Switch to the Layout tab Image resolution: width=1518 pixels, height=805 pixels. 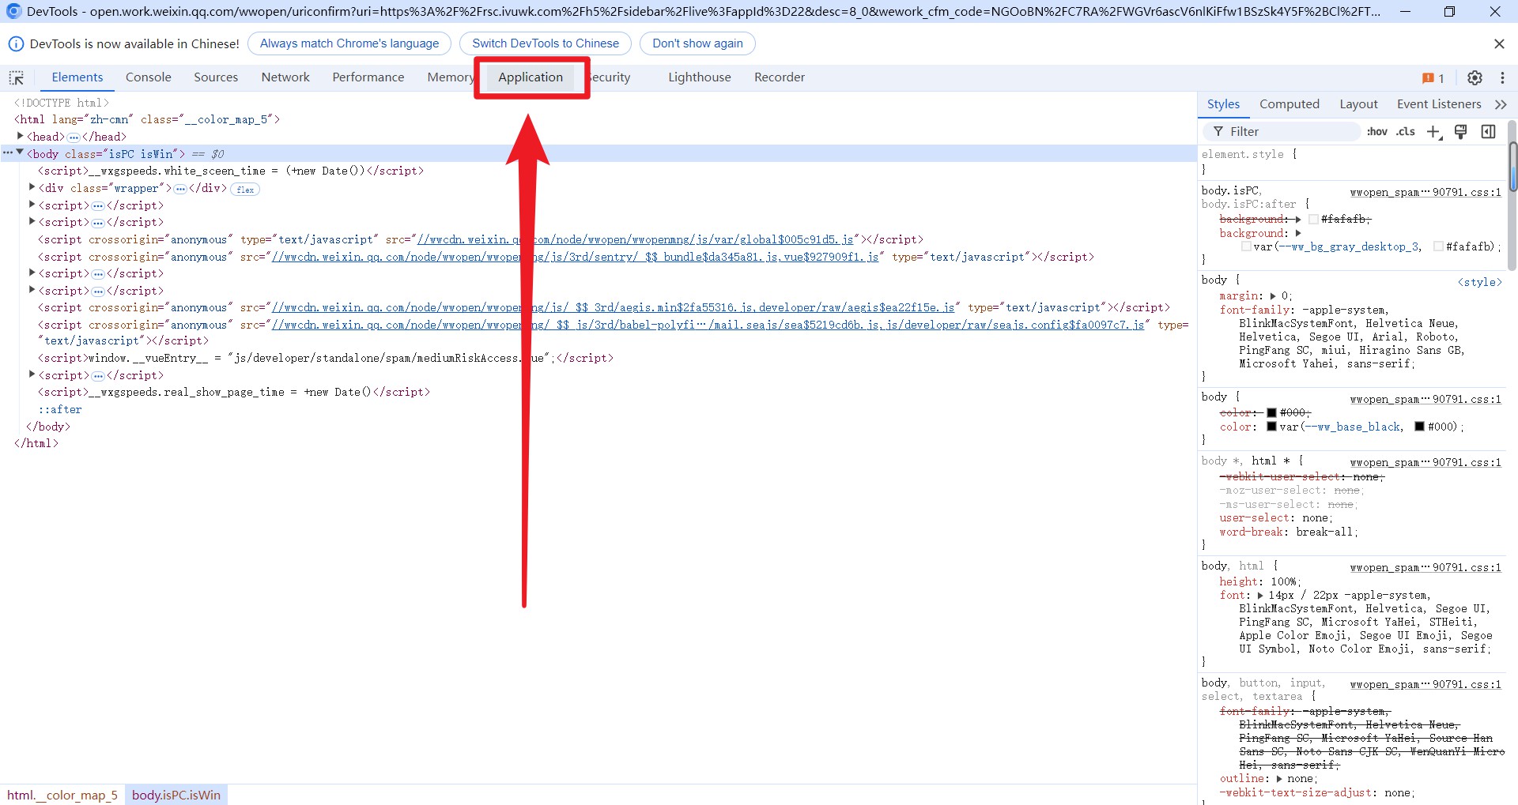point(1358,104)
